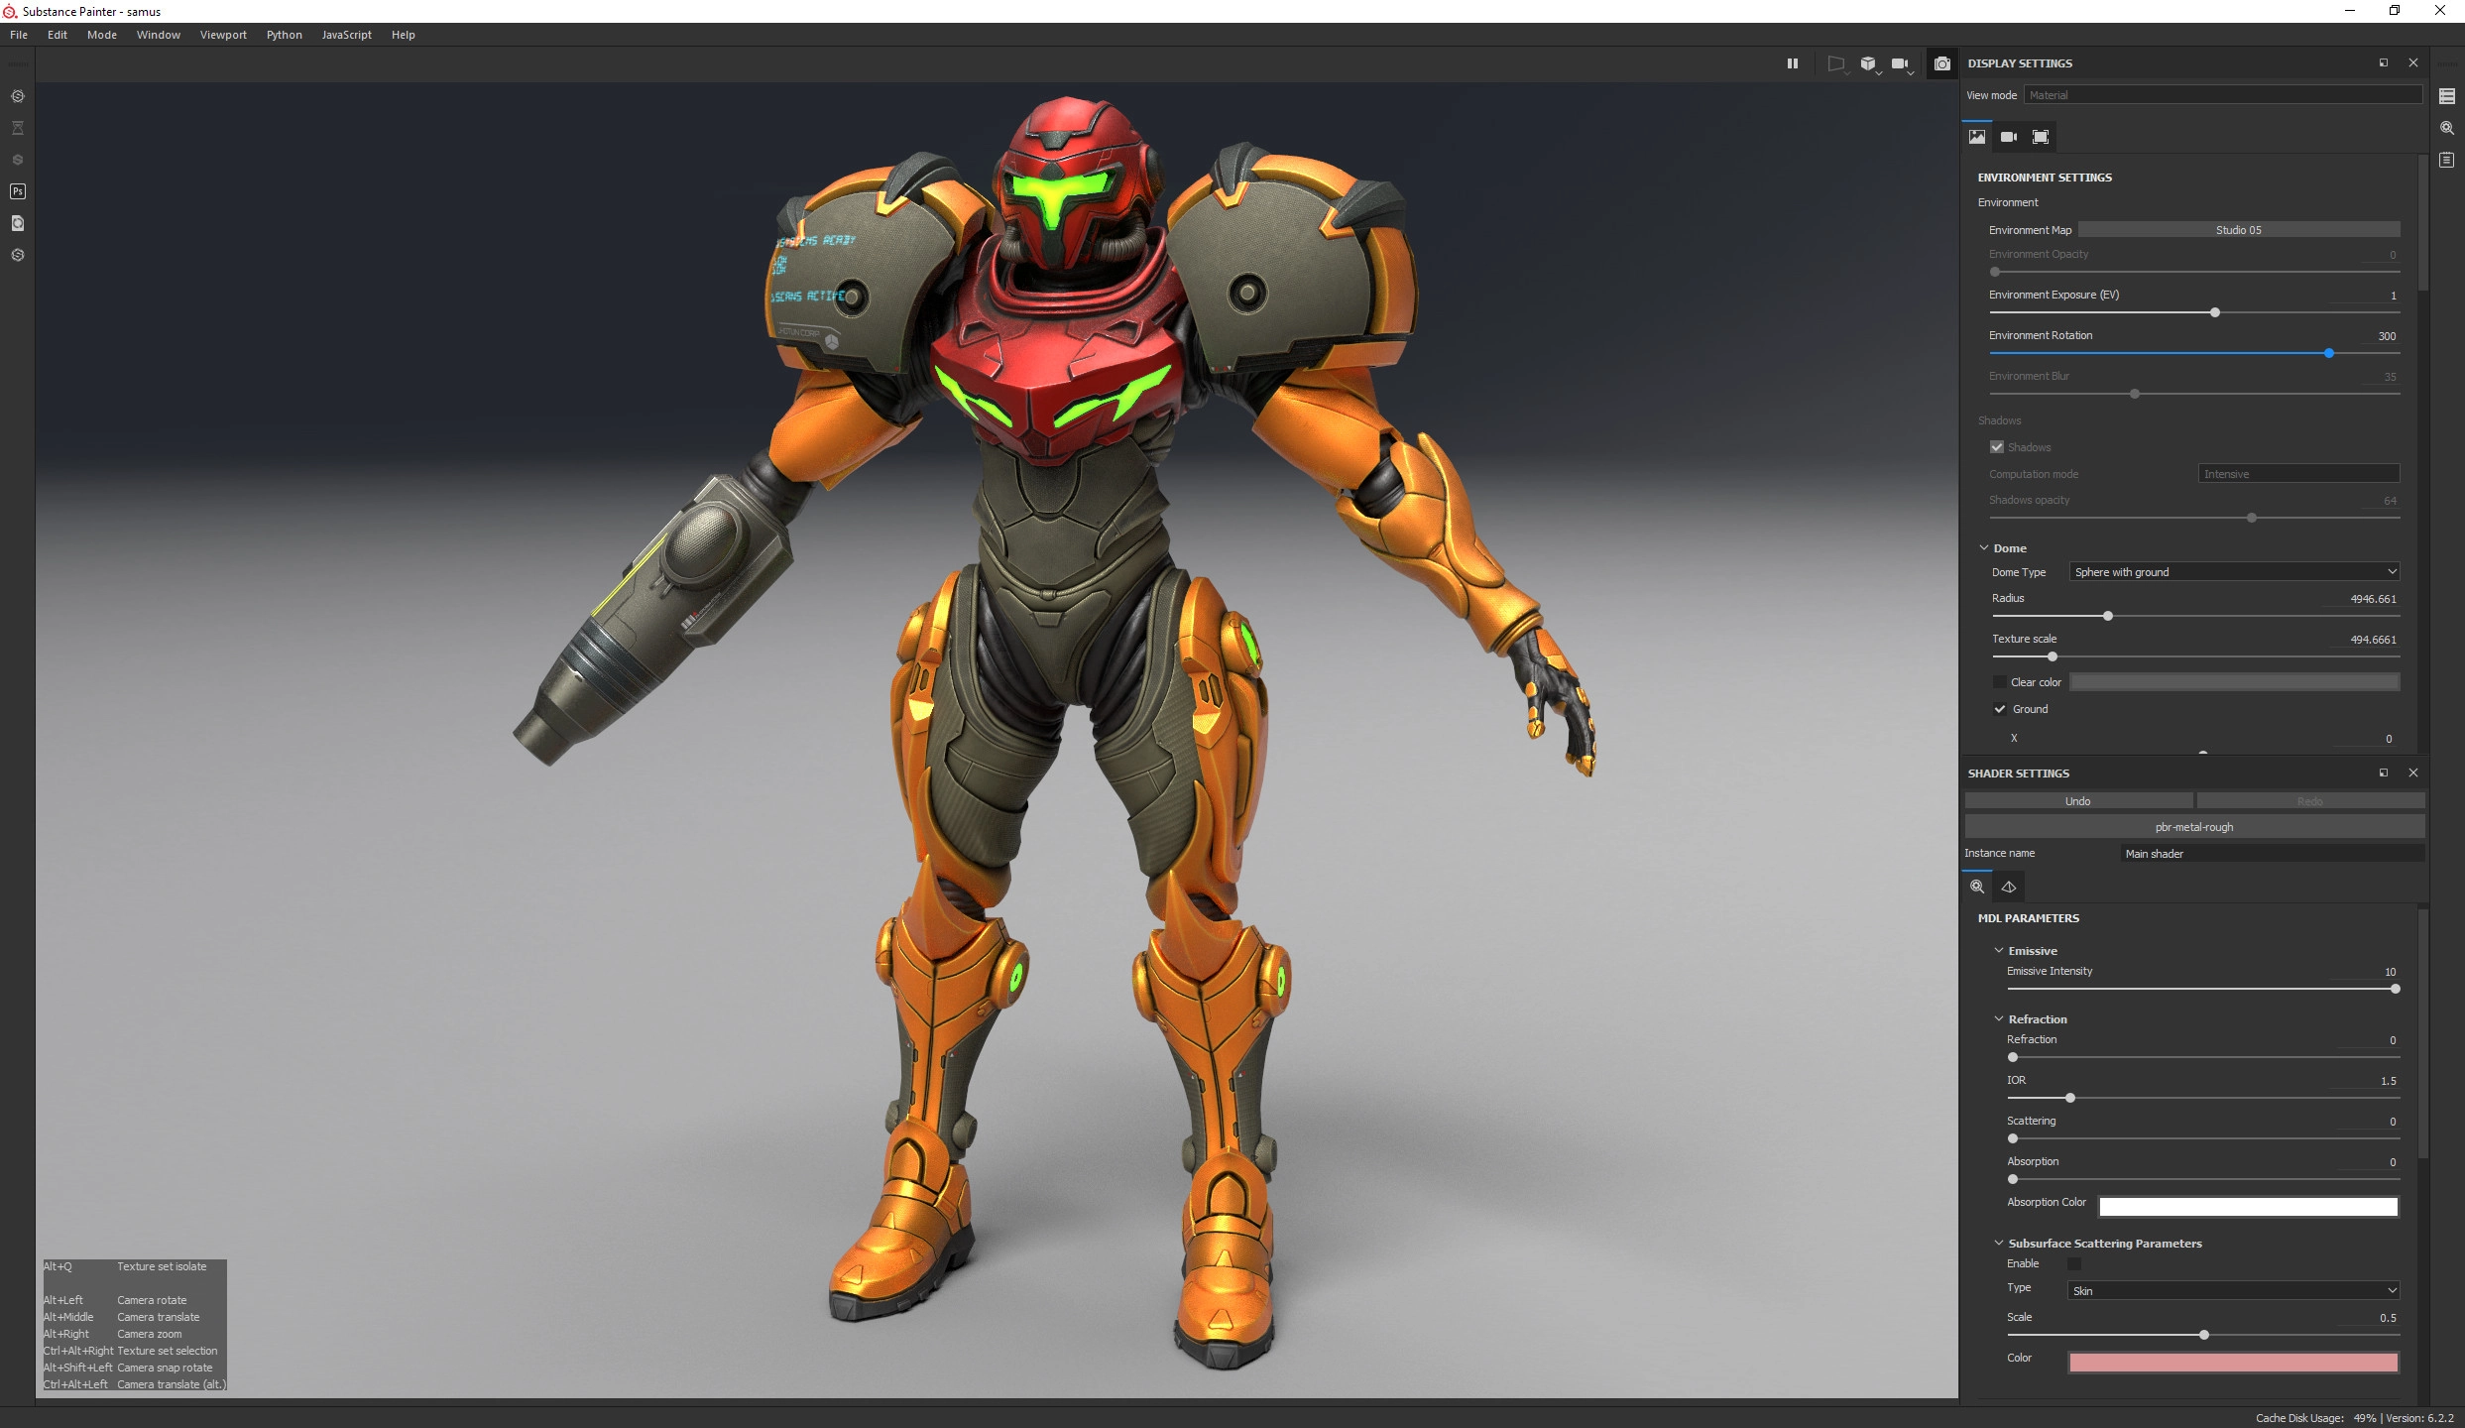Pause the viewport rendering

(x=1792, y=63)
